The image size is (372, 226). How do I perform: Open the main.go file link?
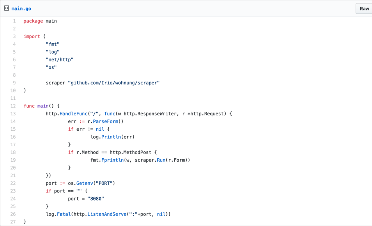click(21, 8)
